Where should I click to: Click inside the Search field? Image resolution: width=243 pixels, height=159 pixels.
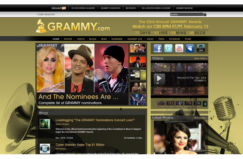[186, 15]
